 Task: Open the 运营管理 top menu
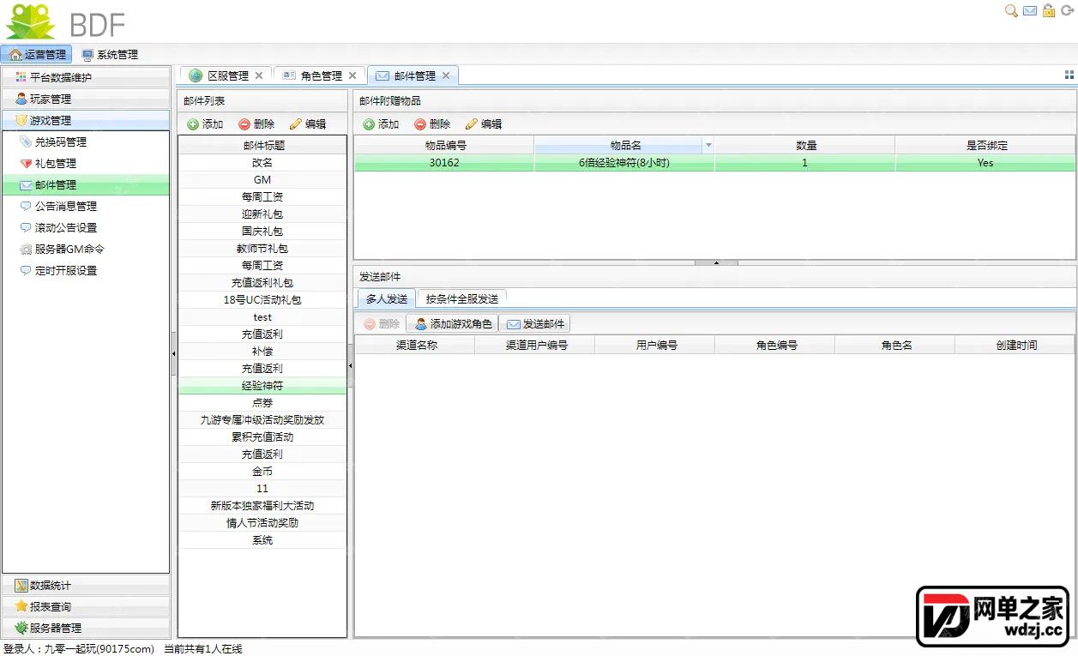click(x=37, y=54)
